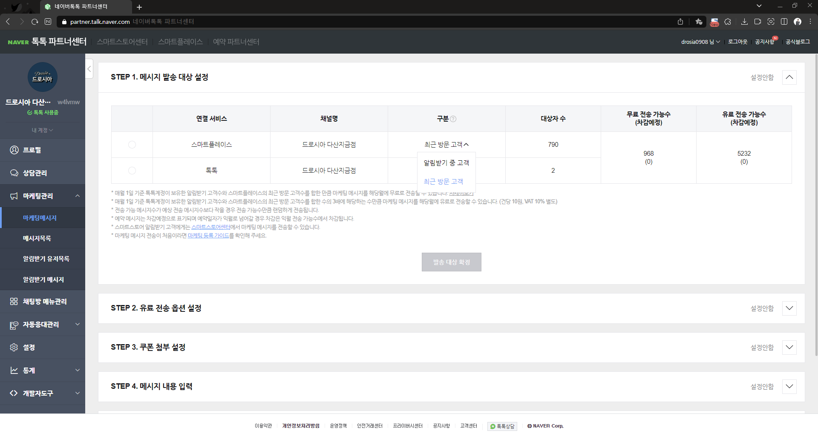Screen dimensions: 818x439
Task: Open 개인정보처리방침 footer link
Action: click(301, 426)
